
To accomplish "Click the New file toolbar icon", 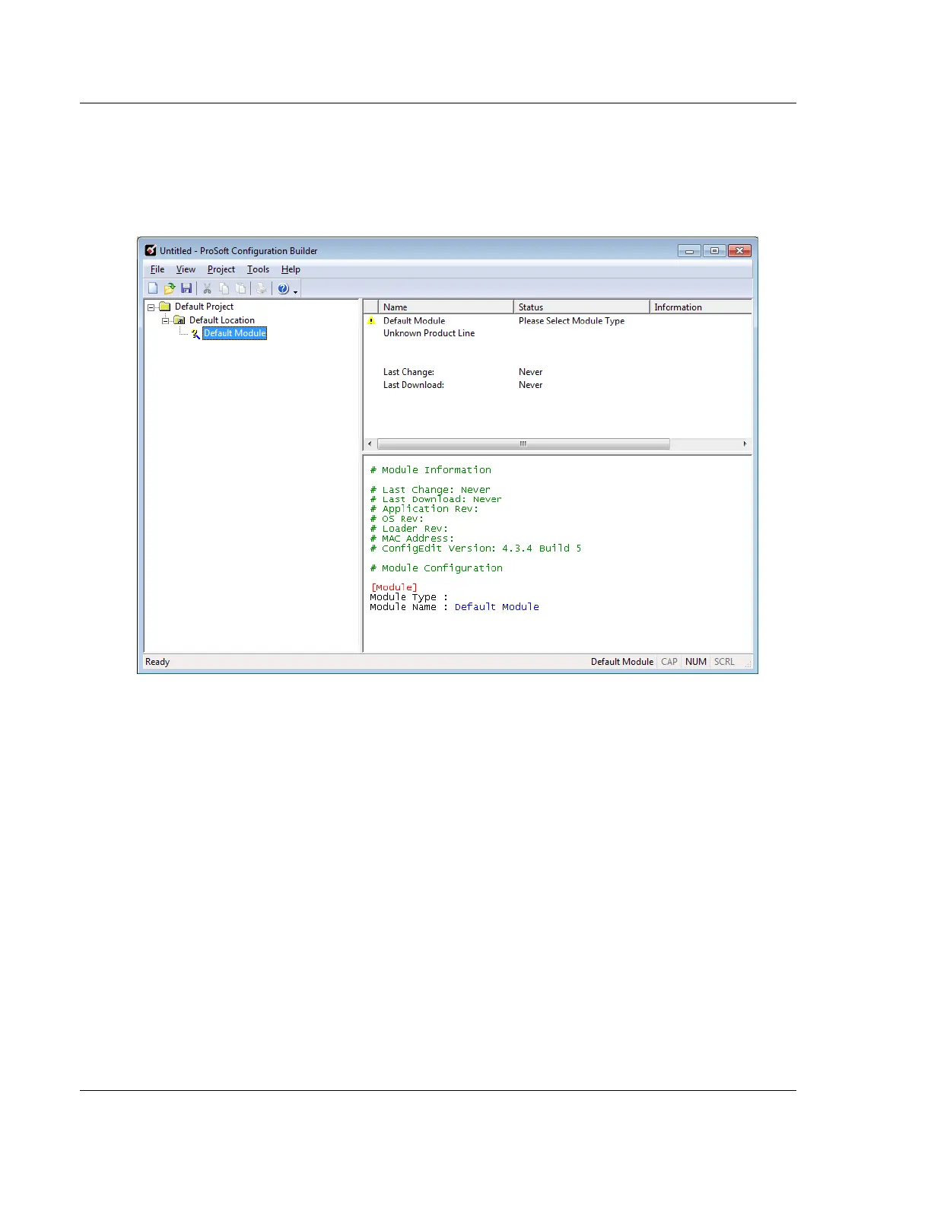I will click(153, 288).
